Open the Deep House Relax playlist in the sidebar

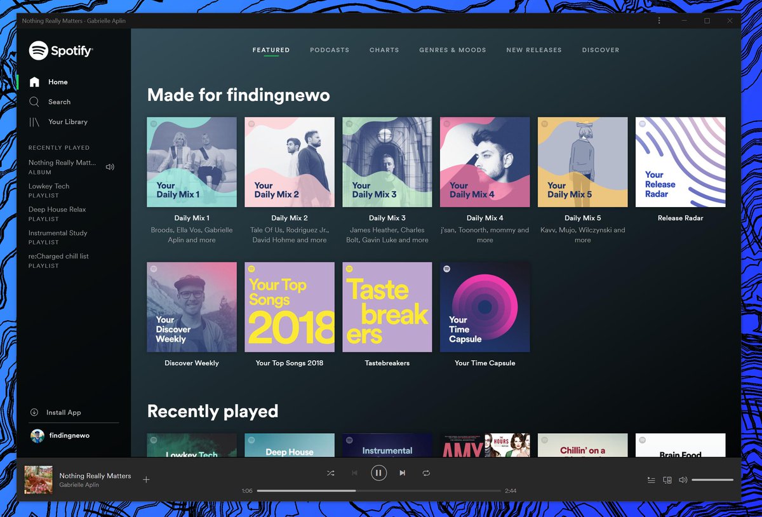pyautogui.click(x=57, y=210)
